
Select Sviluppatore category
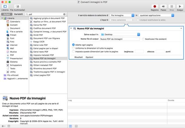point(16,65)
